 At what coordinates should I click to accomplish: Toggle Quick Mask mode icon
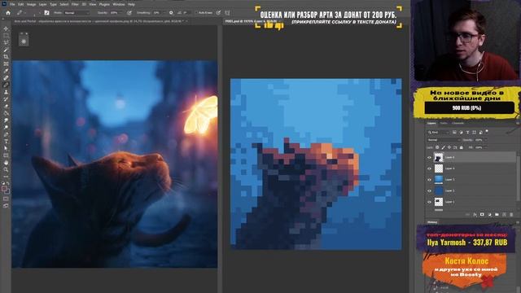pos(6,199)
